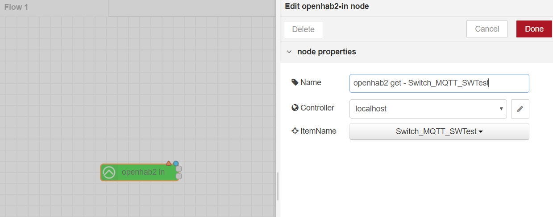Click the tag icon beside Name

pyautogui.click(x=295, y=82)
